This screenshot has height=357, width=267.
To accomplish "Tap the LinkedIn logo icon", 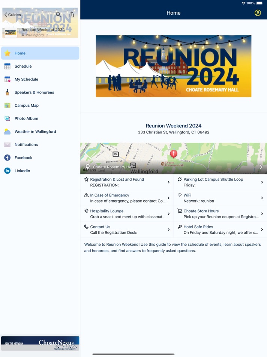I will [7, 171].
